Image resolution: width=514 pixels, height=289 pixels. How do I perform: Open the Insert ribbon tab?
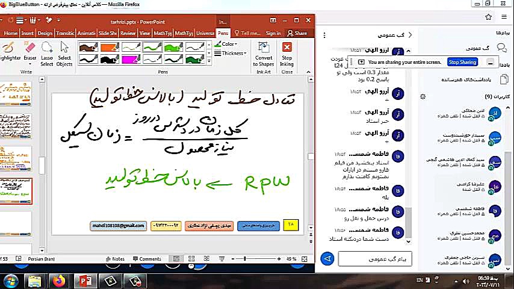(x=27, y=33)
